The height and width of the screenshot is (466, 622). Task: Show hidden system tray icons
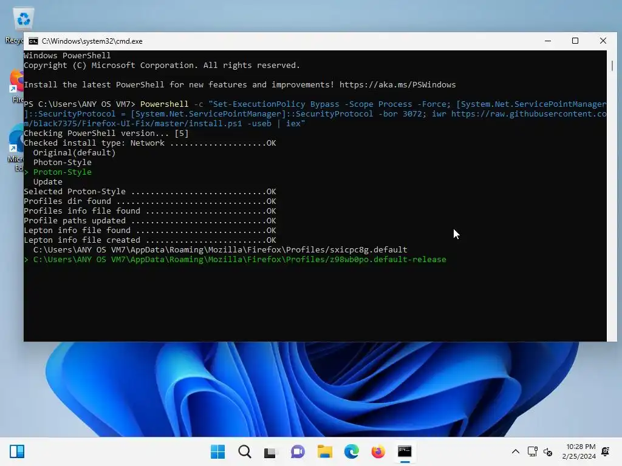click(515, 451)
